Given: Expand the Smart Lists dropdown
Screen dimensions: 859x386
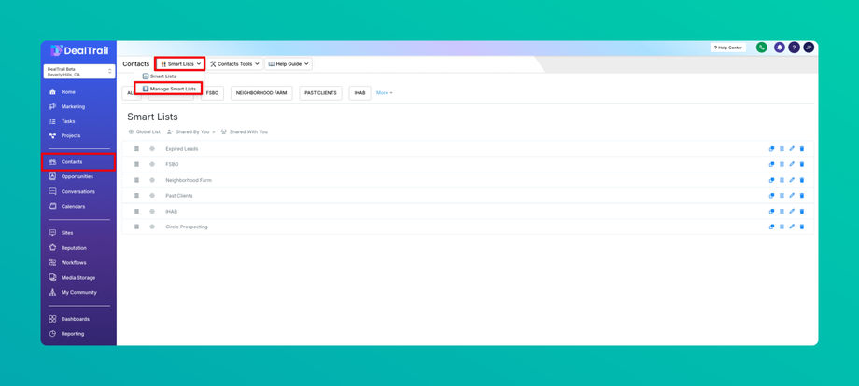Looking at the screenshot, I should point(179,64).
